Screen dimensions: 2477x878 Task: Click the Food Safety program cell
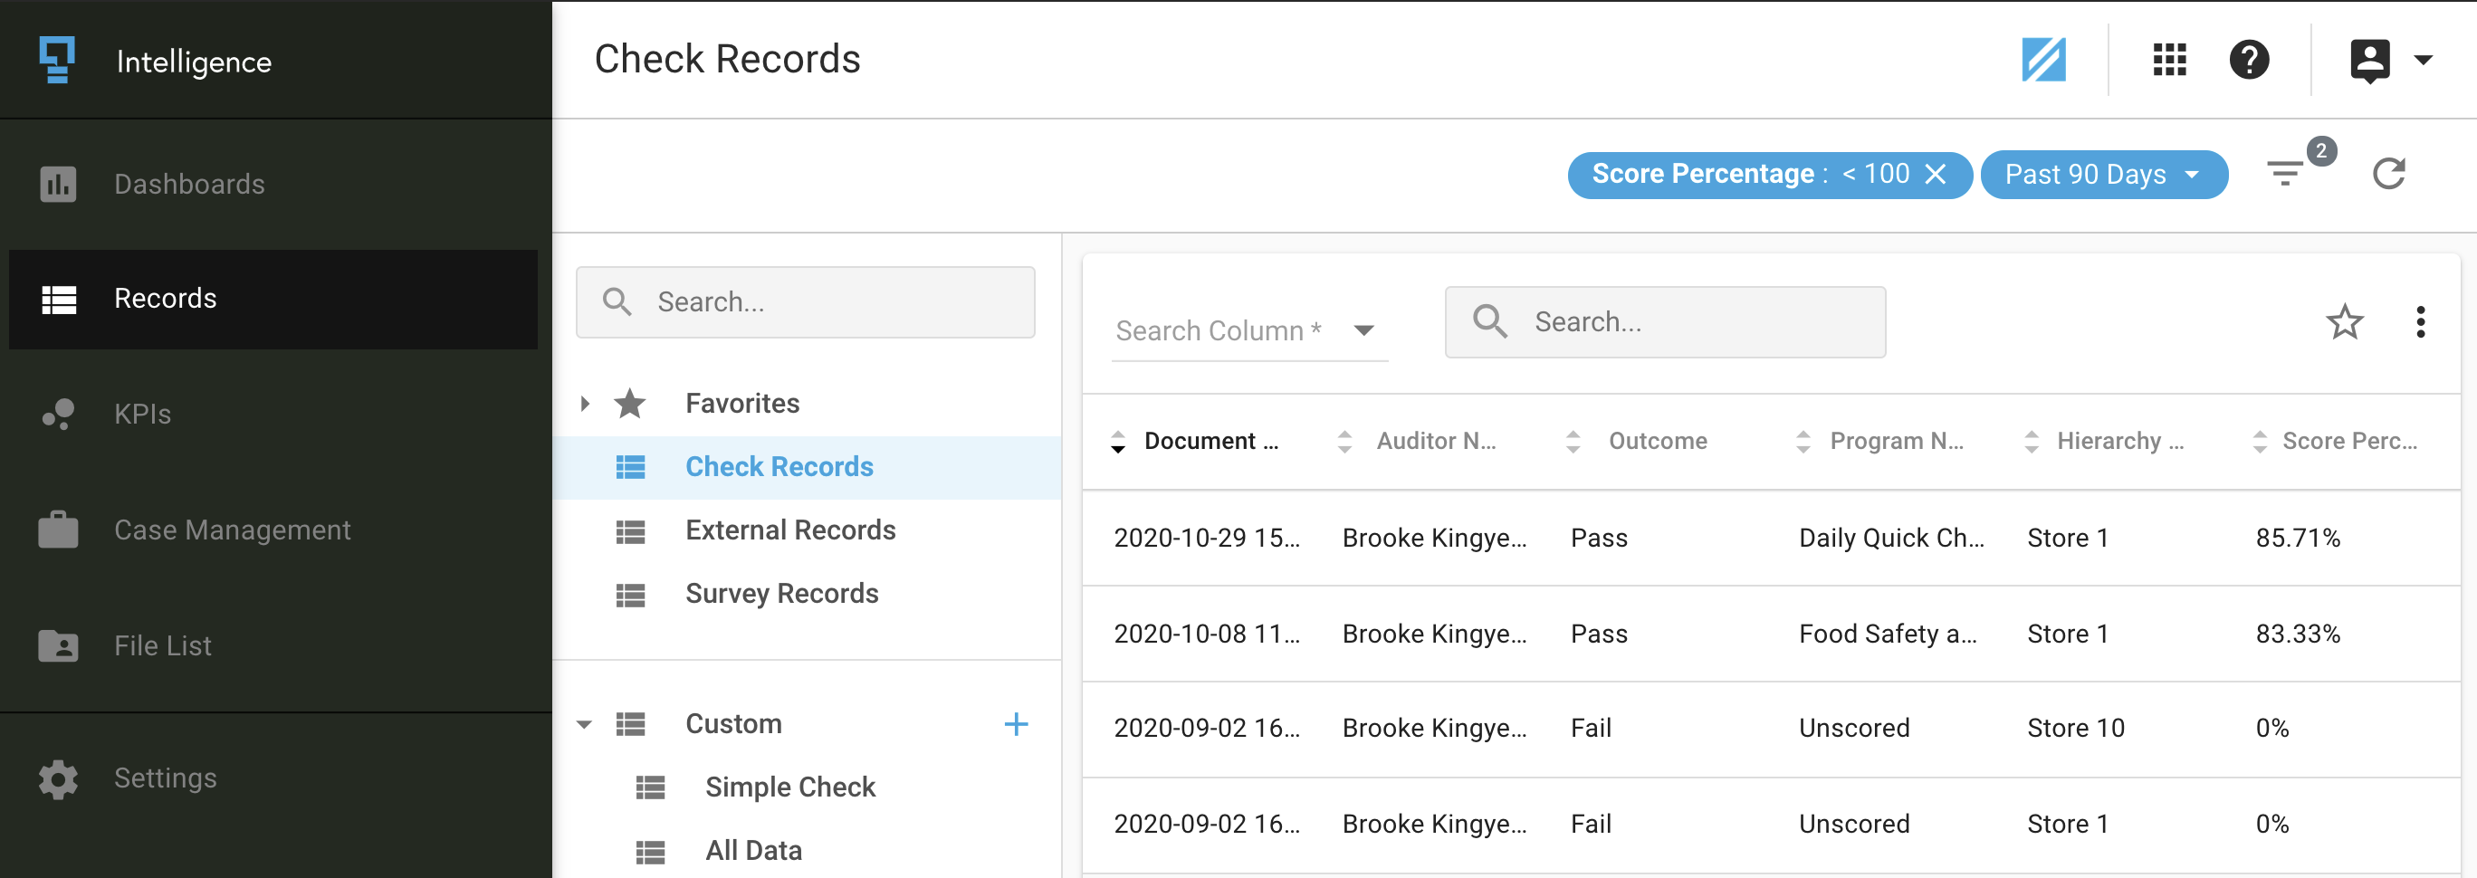1888,635
